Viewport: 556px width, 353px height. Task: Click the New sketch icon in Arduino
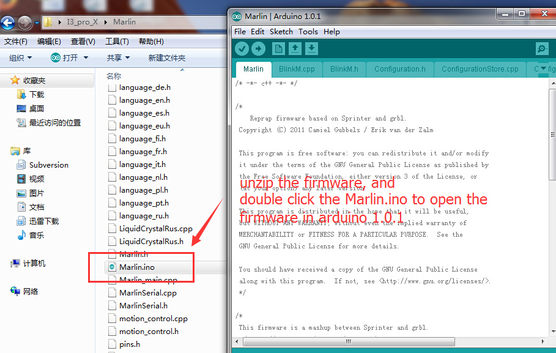tap(278, 48)
